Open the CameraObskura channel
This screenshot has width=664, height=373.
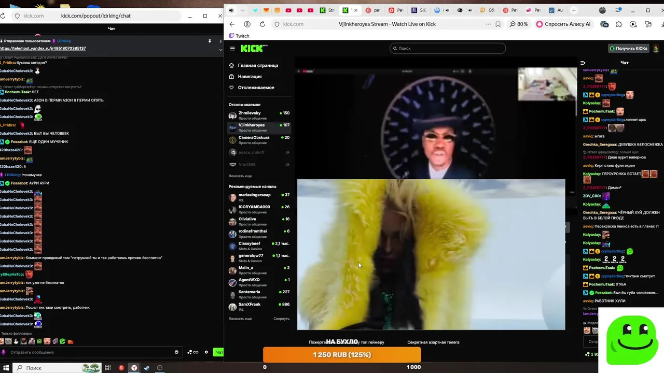point(259,140)
